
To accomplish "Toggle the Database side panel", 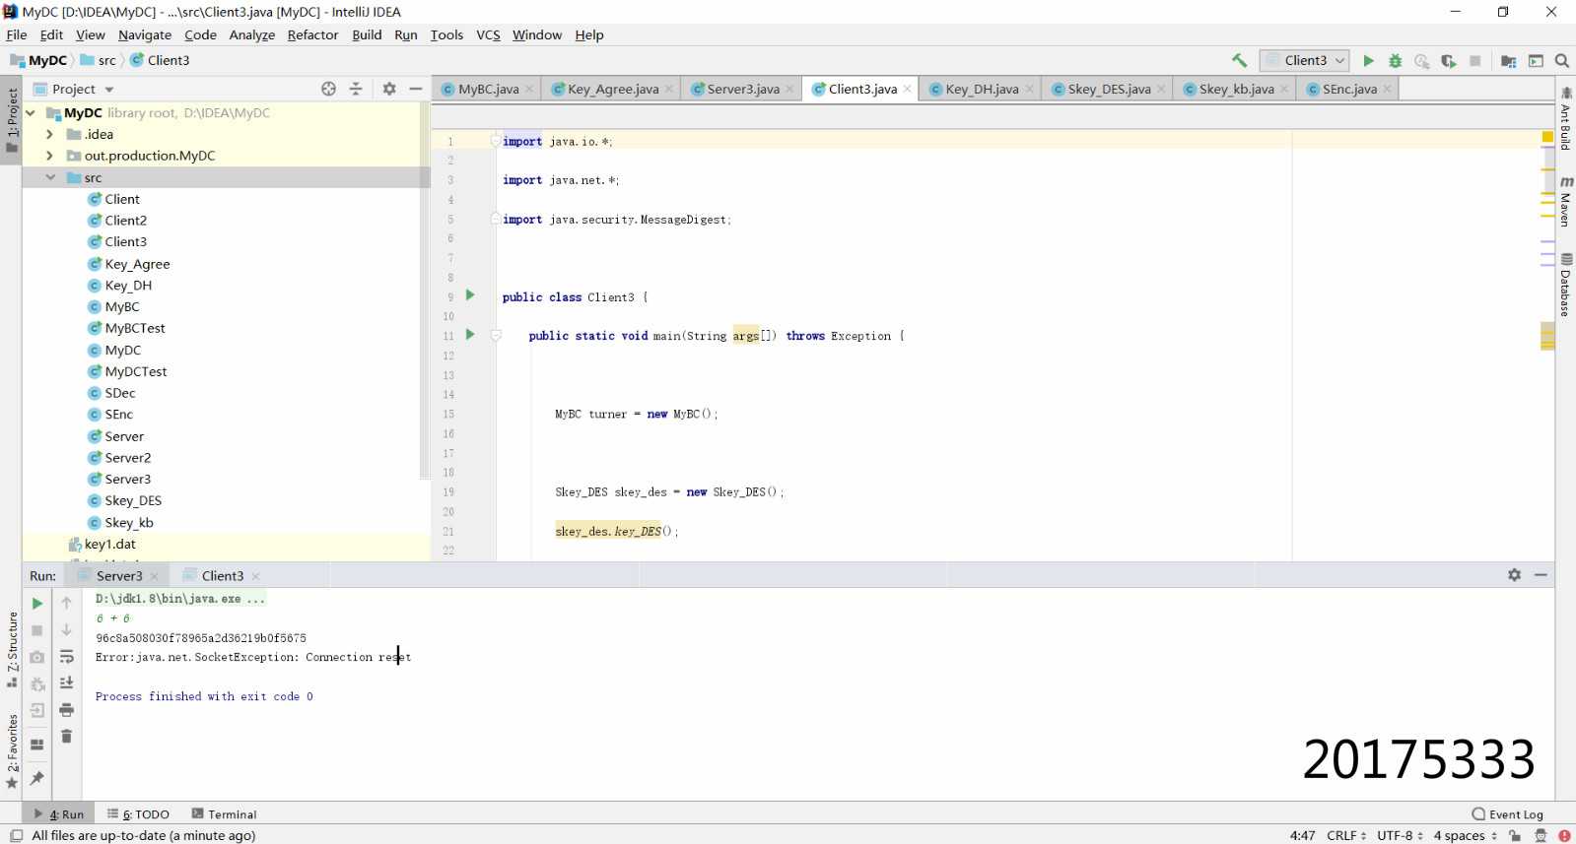I will tap(1565, 285).
